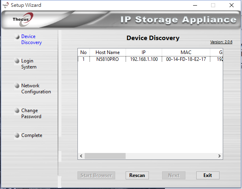Minimize the Setup Wizard window
Screen dimensions: 242x189
coord(195,5)
